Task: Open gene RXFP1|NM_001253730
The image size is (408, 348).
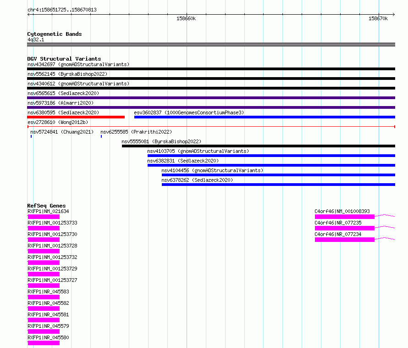Action: click(x=52, y=234)
